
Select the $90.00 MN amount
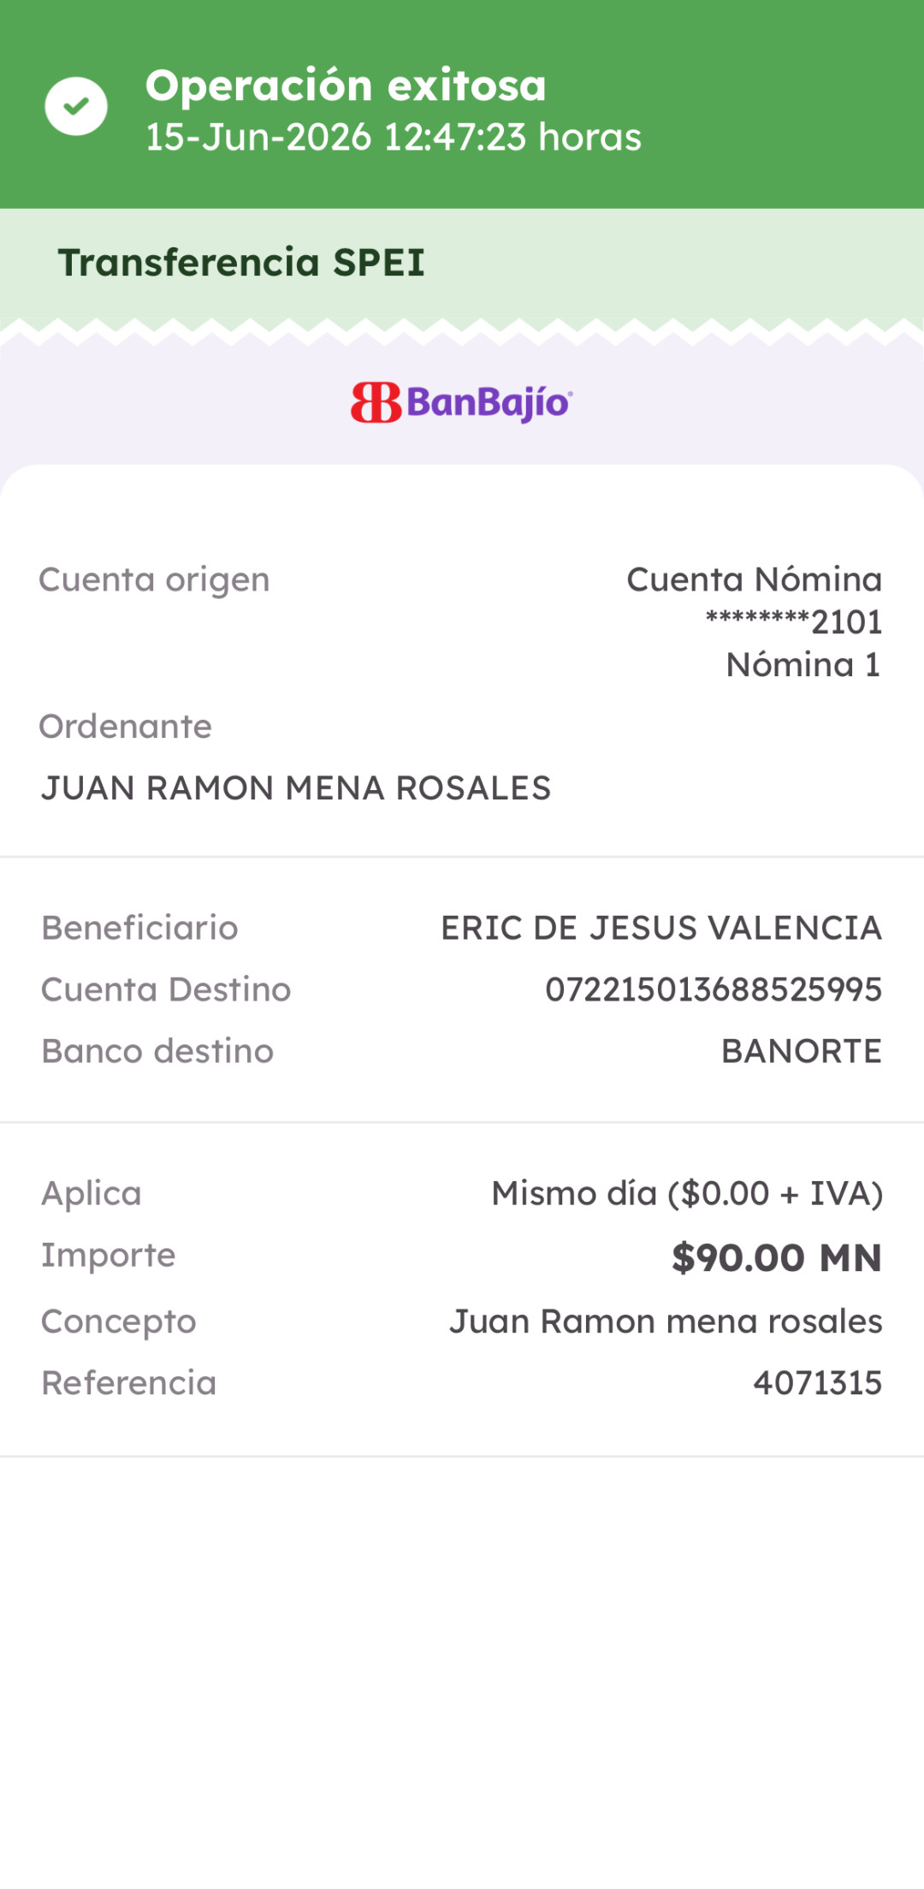tap(777, 1257)
